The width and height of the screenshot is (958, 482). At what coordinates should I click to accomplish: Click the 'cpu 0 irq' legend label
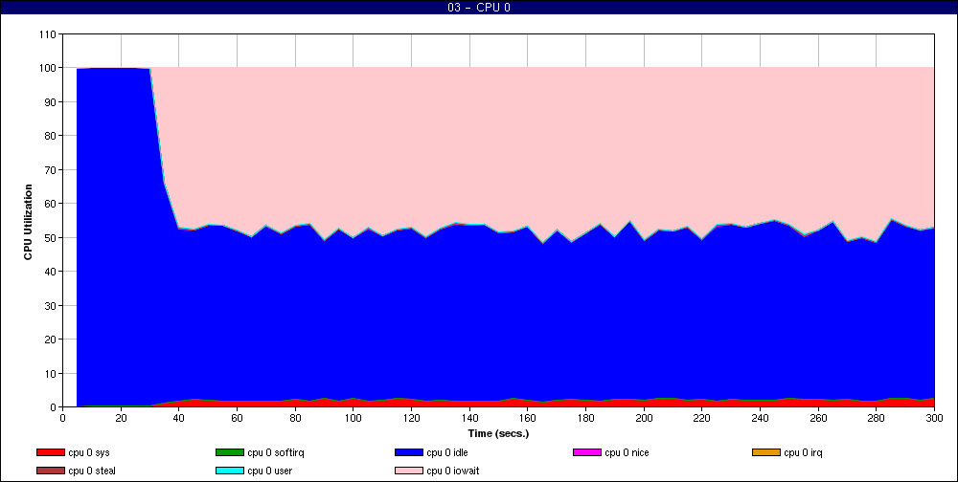(x=804, y=453)
